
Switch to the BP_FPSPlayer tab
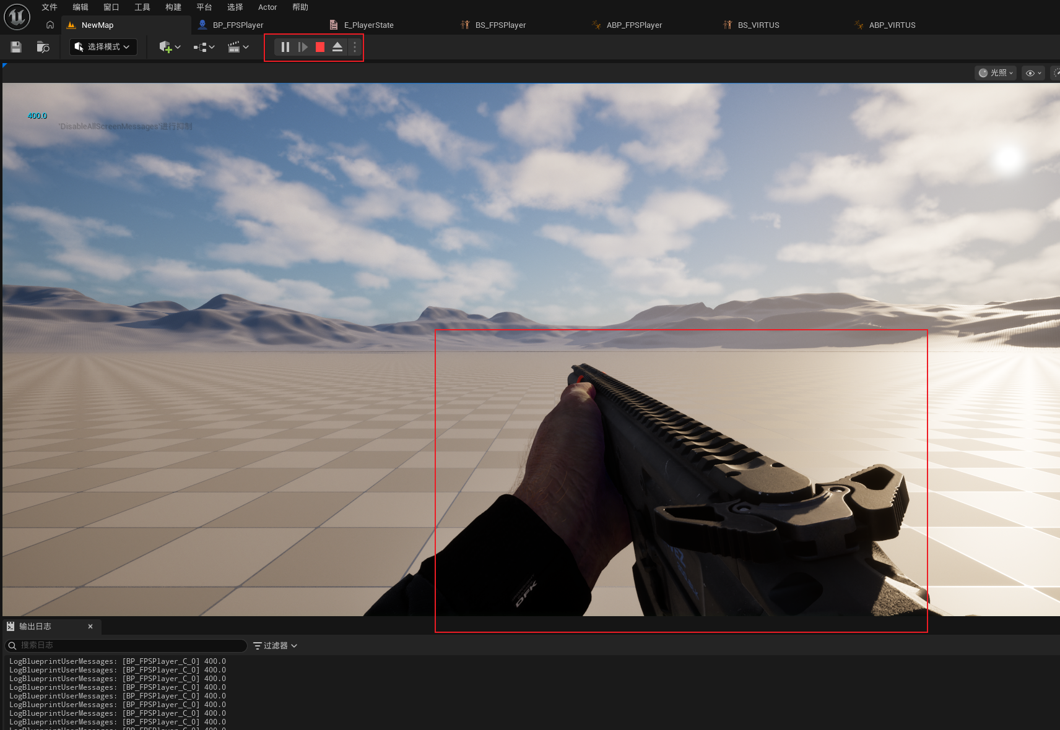[x=238, y=25]
